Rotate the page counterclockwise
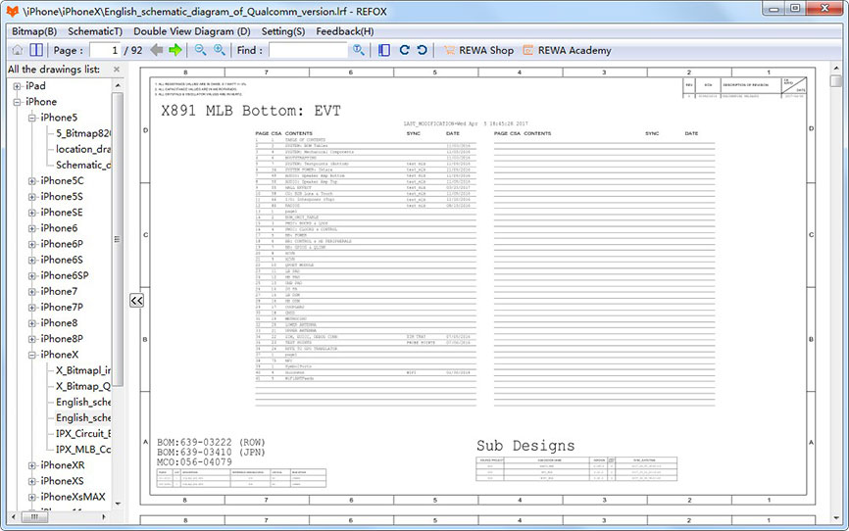 422,50
